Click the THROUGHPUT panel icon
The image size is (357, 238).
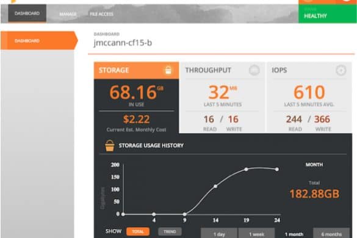tap(254, 70)
